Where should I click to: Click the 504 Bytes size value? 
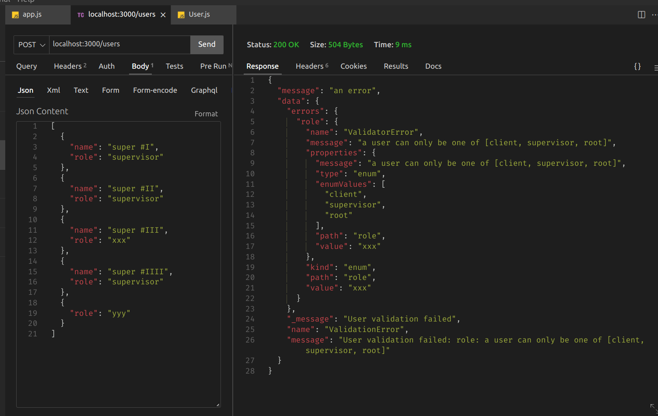tap(346, 45)
